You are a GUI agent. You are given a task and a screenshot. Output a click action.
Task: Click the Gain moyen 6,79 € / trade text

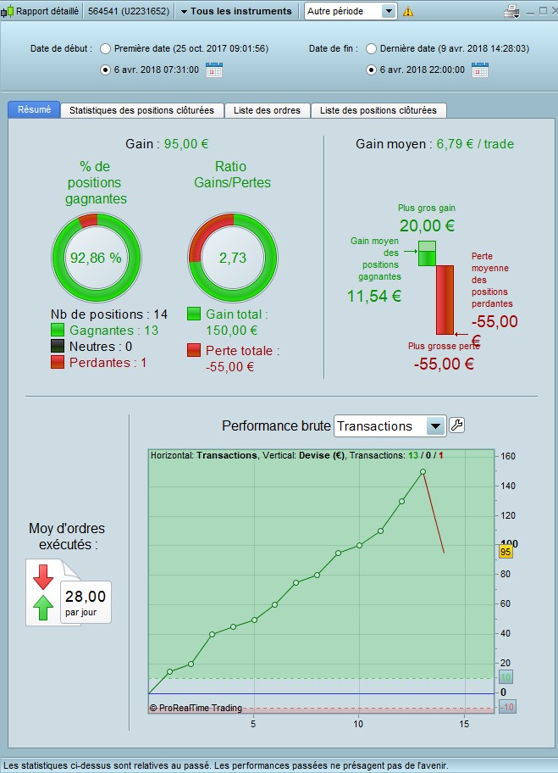tap(435, 144)
